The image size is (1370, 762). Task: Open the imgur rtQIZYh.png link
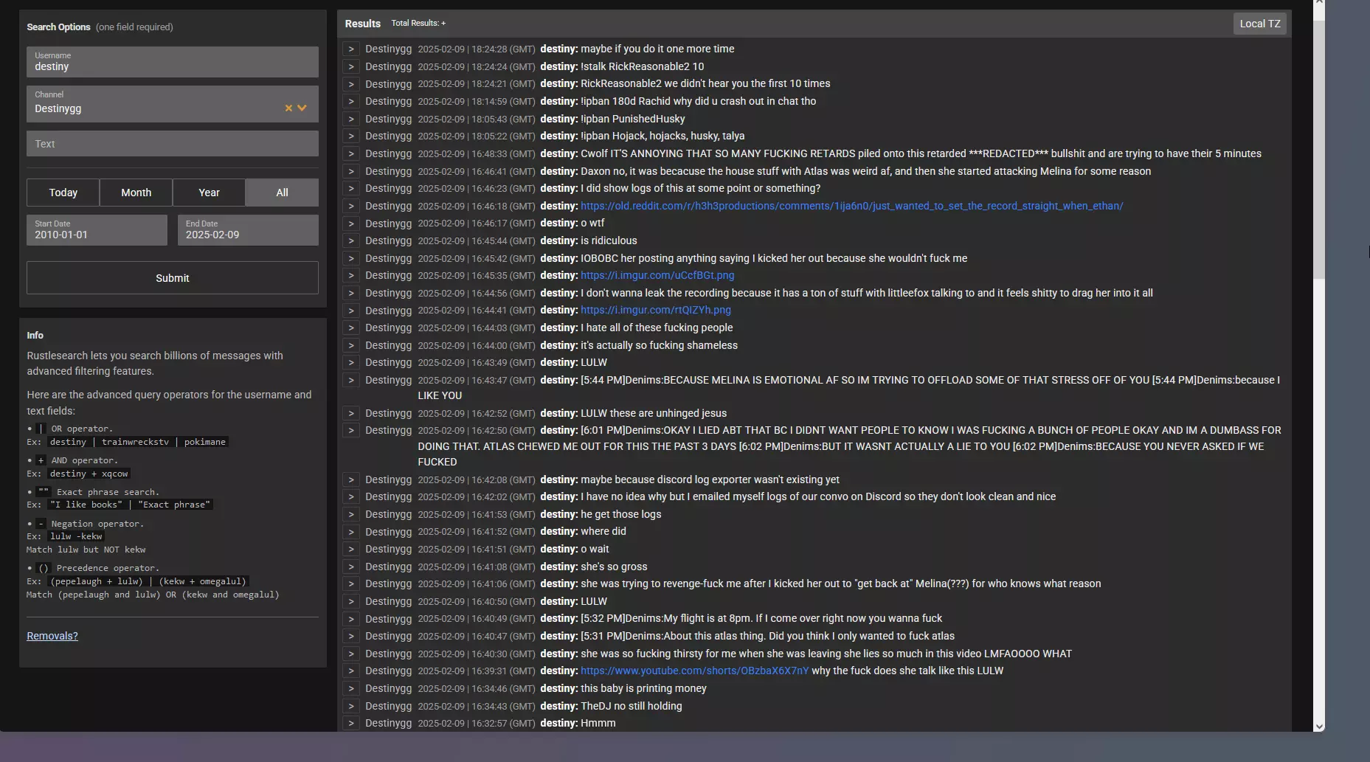click(x=656, y=310)
